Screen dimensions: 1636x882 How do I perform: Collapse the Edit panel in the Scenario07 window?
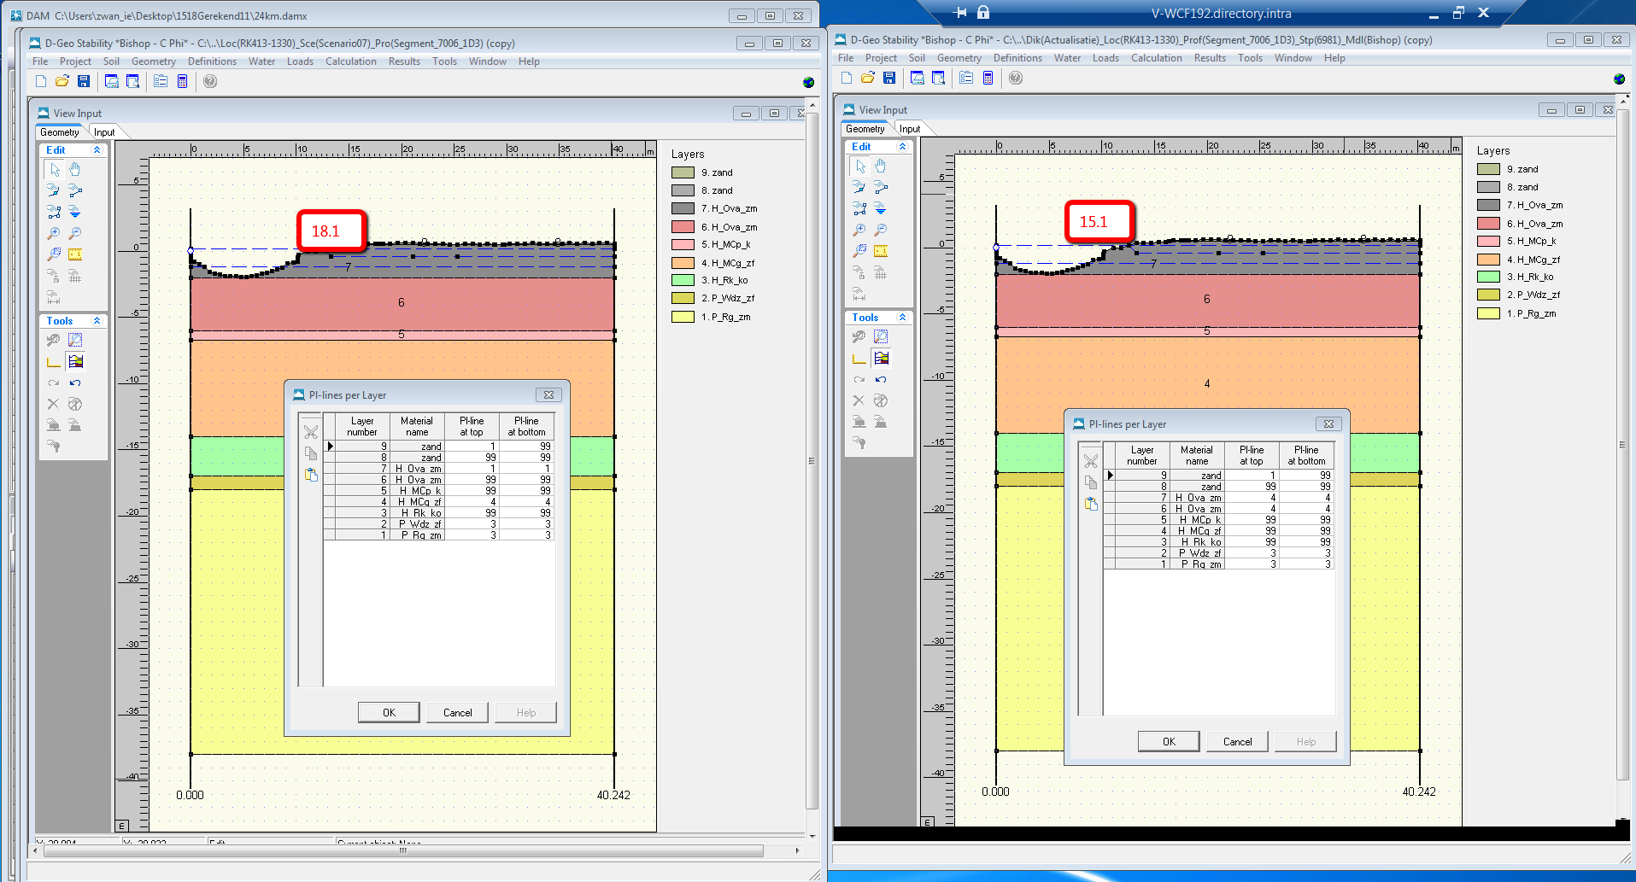click(97, 150)
